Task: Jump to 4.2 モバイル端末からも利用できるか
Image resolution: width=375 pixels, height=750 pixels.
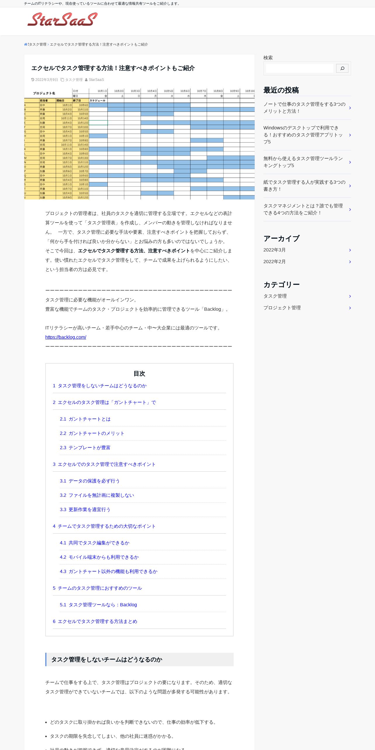Action: coord(99,557)
